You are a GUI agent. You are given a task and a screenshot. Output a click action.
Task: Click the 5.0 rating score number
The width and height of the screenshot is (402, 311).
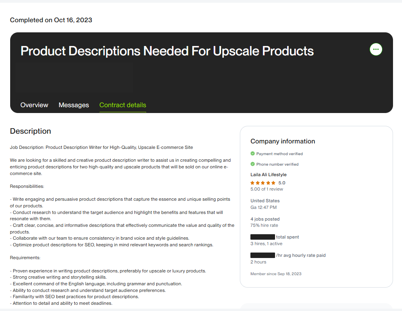pos(282,183)
